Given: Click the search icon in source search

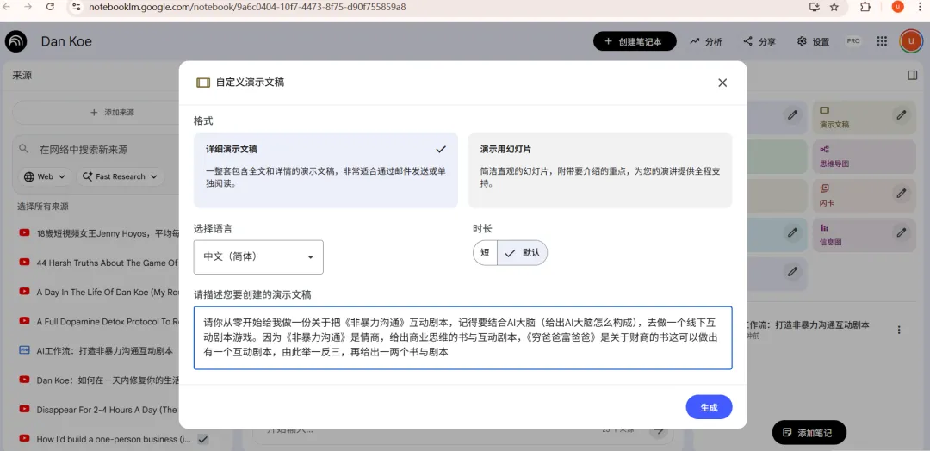Looking at the screenshot, I should [x=24, y=149].
